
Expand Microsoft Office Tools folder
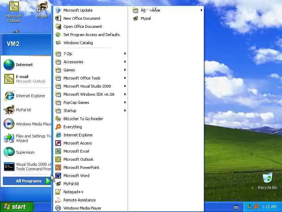tap(91, 78)
